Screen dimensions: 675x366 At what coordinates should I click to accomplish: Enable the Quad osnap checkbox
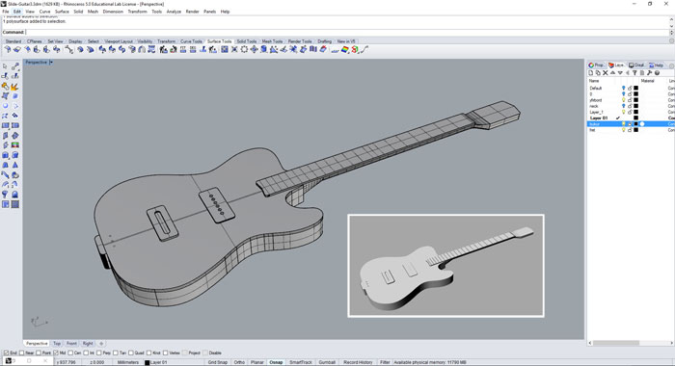131,353
